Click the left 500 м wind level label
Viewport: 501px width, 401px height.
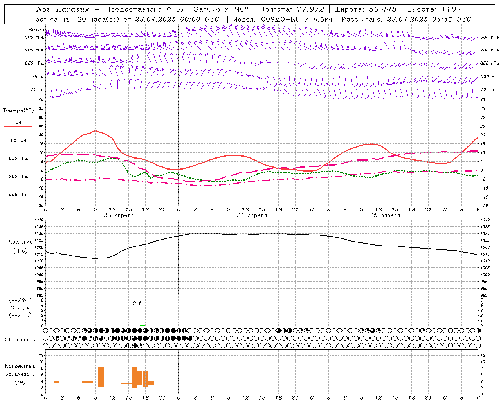point(37,76)
